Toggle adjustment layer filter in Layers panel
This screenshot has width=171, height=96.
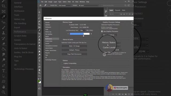(x=124, y=14)
